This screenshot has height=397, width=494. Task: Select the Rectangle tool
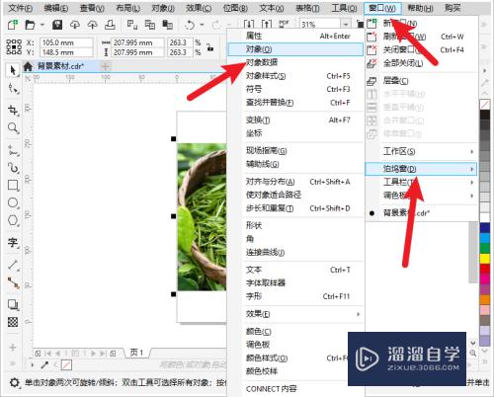pyautogui.click(x=13, y=186)
